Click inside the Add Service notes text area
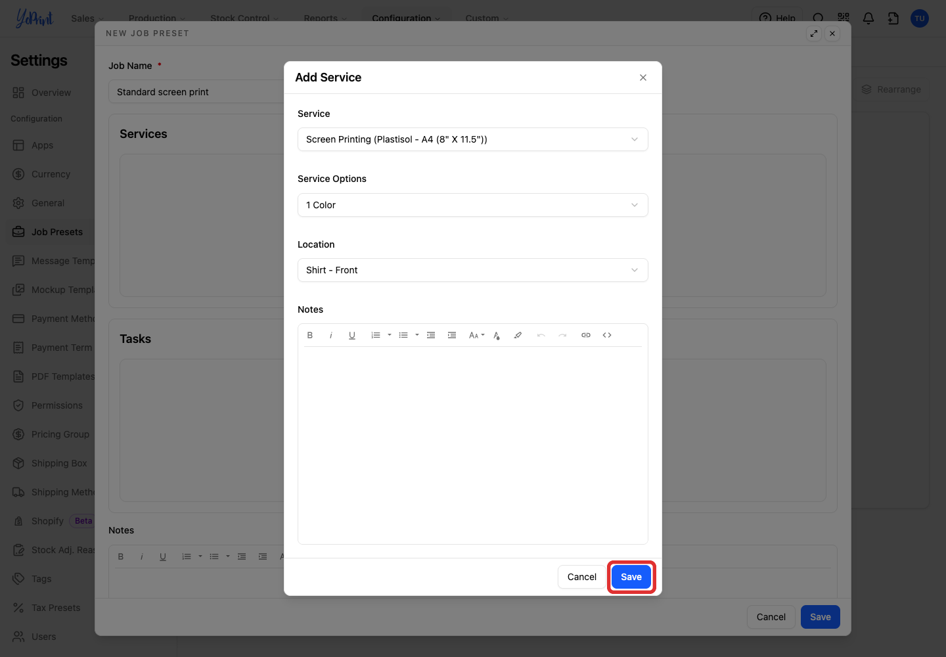 [473, 445]
